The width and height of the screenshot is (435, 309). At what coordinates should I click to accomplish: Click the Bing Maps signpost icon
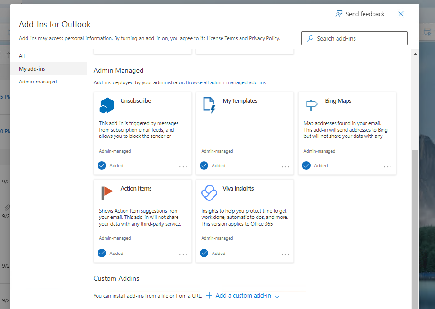311,105
